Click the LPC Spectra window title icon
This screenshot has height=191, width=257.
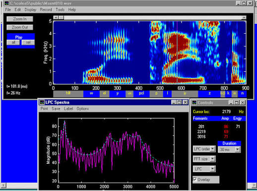[x=42, y=102]
